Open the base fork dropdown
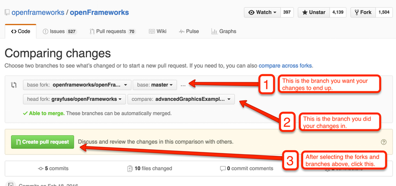 coord(77,85)
